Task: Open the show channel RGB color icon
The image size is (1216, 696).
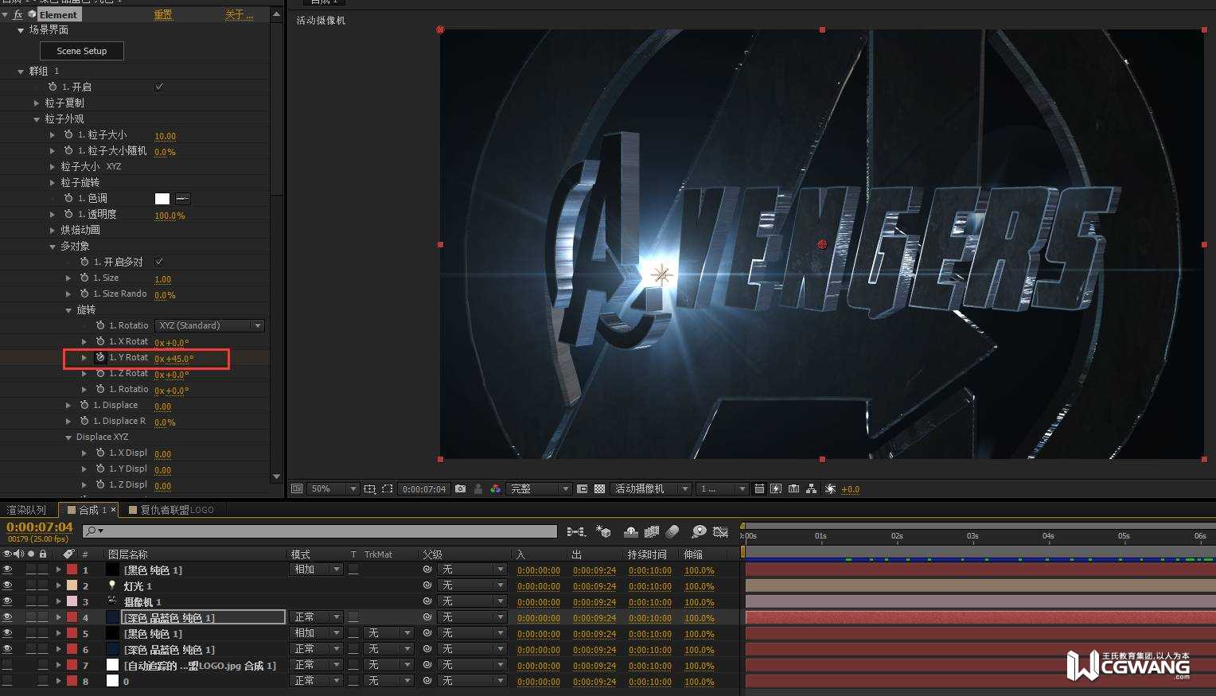Action: tap(495, 488)
